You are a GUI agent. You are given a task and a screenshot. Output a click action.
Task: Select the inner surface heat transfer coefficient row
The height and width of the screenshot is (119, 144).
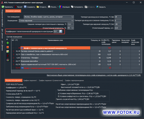click(x=76, y=48)
